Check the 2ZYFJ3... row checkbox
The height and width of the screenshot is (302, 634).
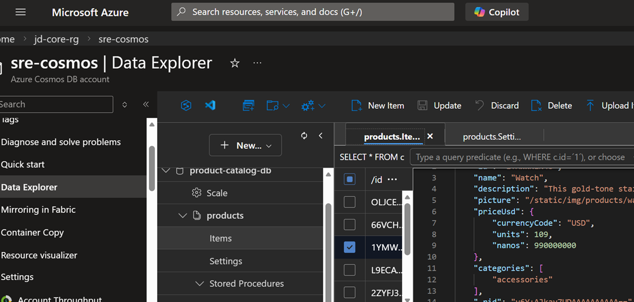350,292
